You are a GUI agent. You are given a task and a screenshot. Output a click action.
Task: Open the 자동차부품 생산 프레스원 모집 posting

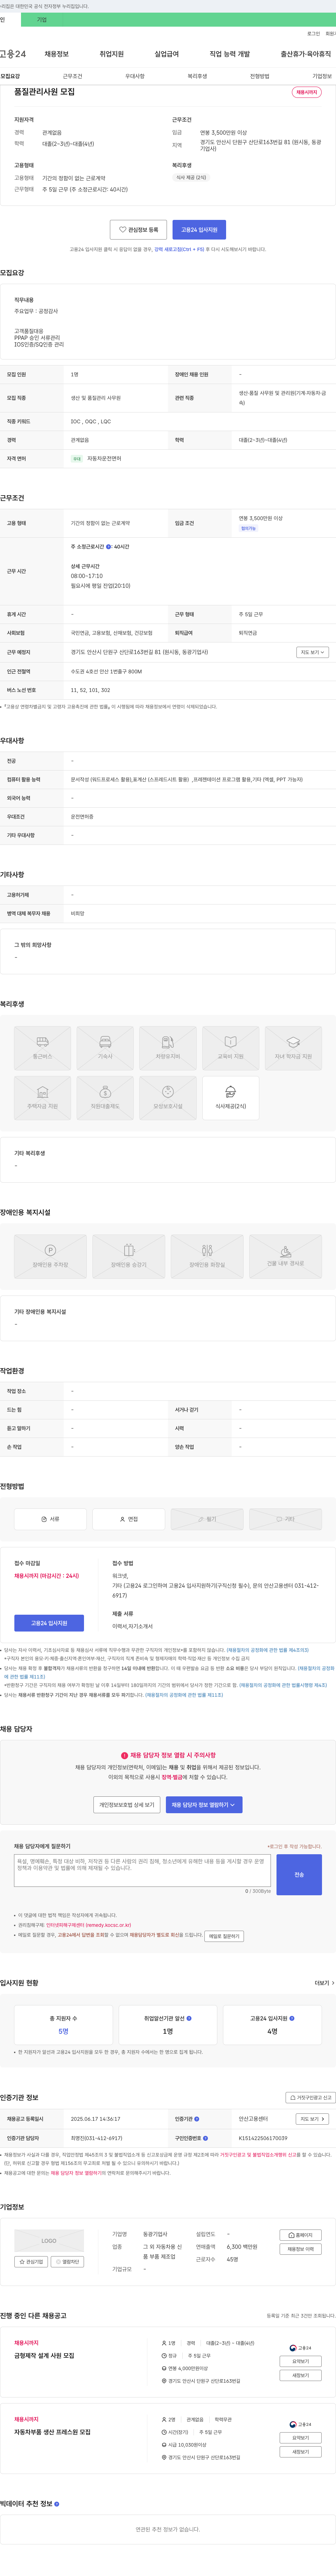pos(52,2432)
